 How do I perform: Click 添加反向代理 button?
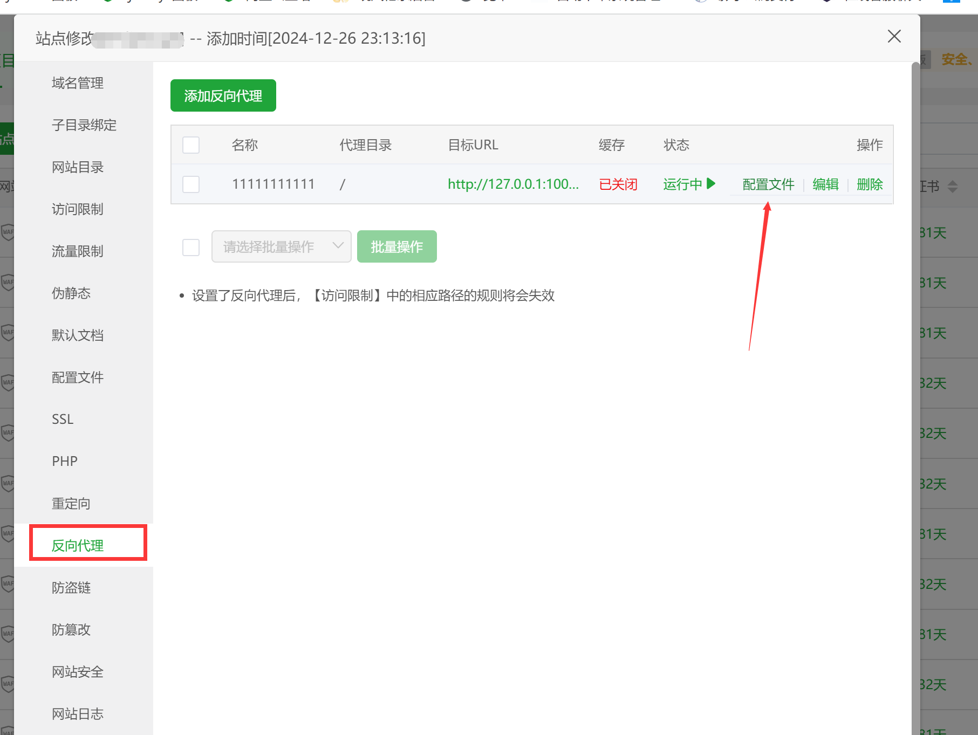[223, 95]
